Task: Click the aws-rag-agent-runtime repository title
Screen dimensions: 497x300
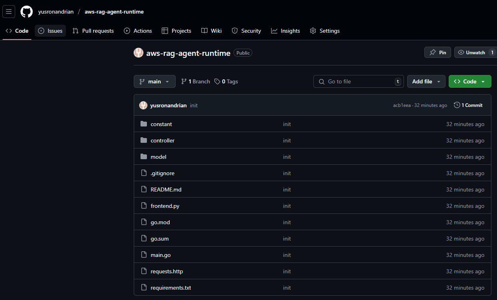Action: 188,53
